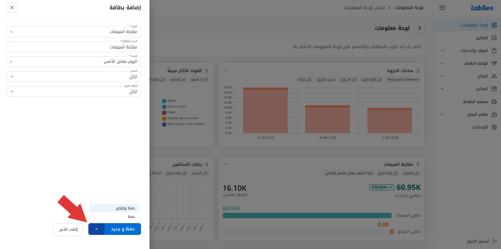Open the period dropdown showing today vs yesterday
Screen dimensions: 501x249
pos(74,62)
